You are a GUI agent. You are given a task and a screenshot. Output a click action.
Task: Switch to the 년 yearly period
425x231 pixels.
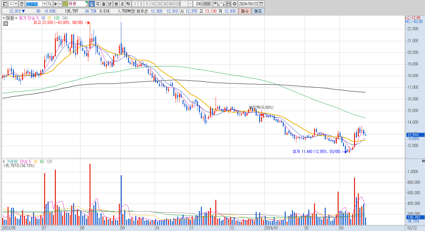tap(109, 4)
